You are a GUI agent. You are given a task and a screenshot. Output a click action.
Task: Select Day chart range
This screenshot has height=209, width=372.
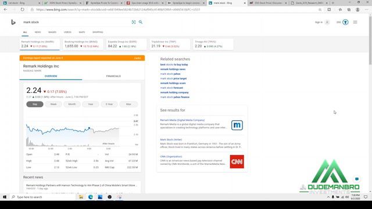[x=35, y=105]
